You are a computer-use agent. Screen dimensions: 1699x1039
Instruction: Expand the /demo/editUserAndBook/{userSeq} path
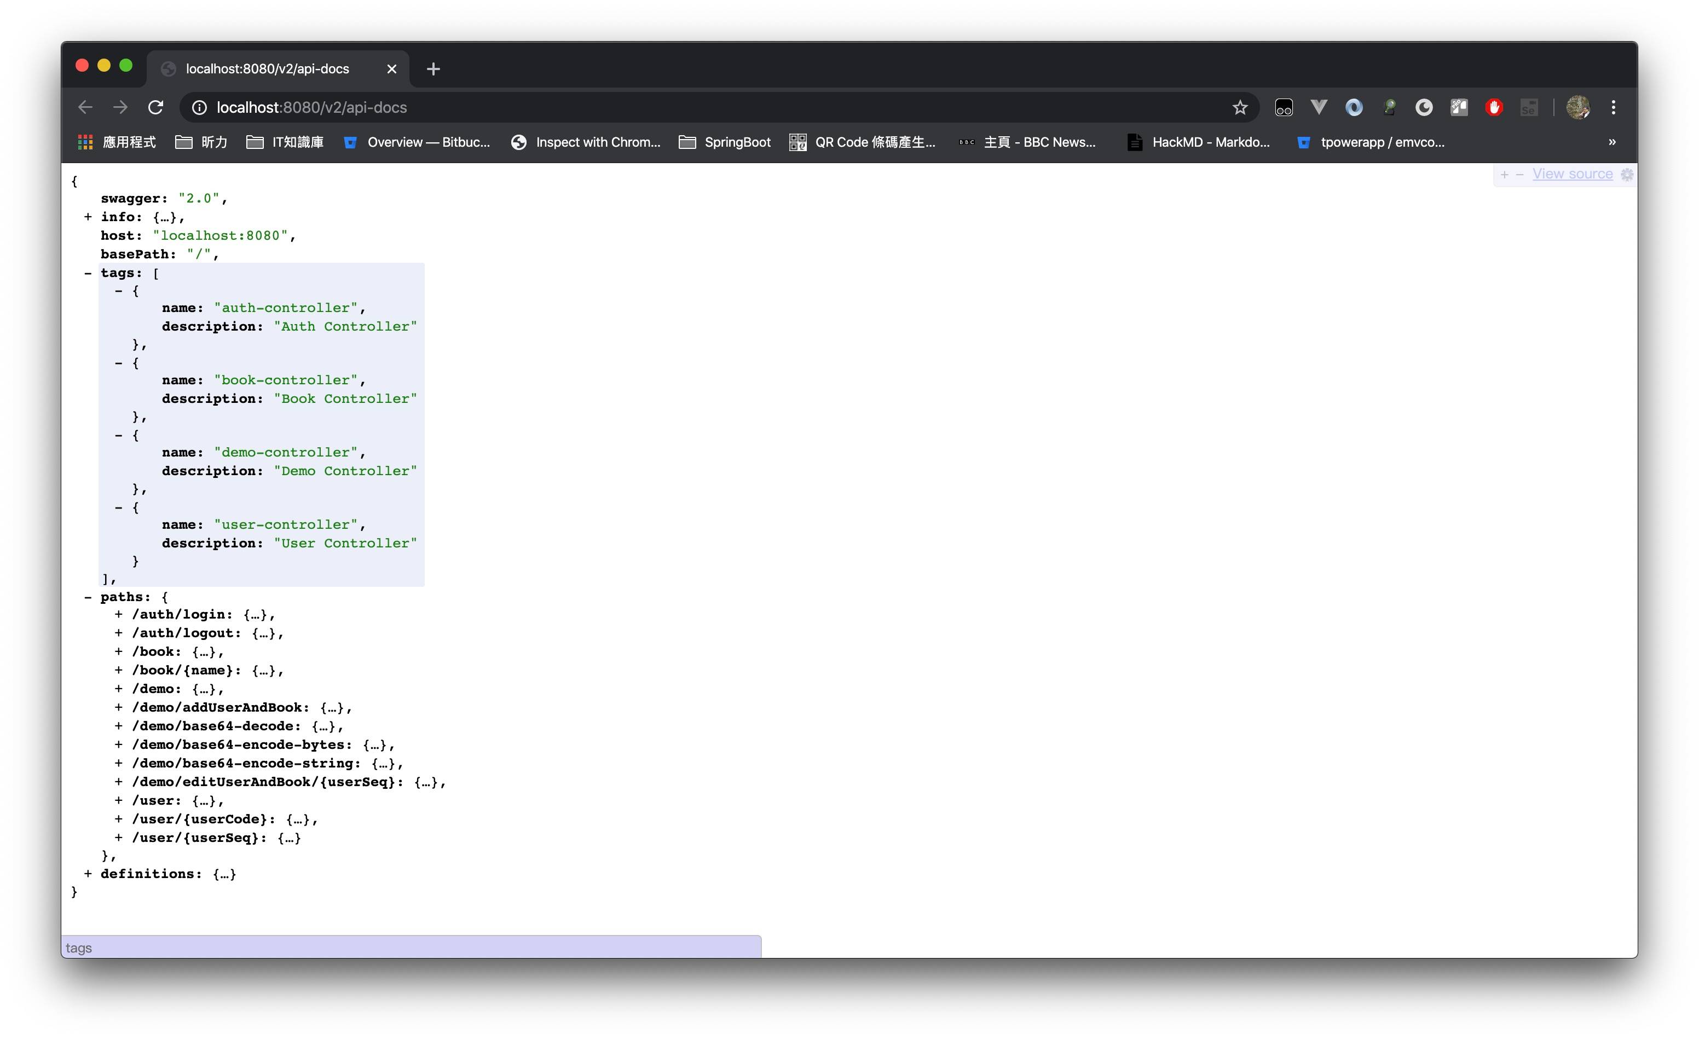119,782
